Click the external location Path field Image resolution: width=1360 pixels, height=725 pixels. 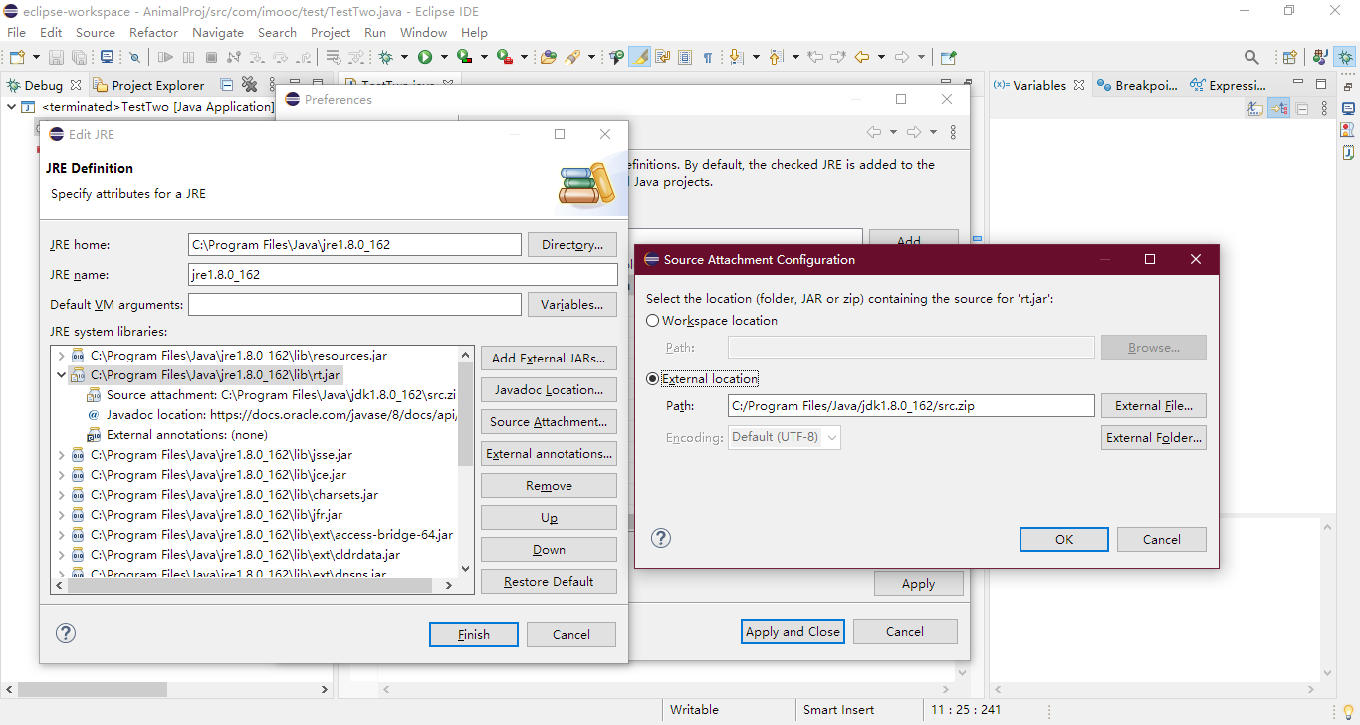[x=911, y=405]
